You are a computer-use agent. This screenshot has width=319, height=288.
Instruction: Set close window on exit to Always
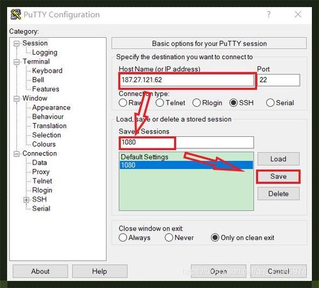[x=123, y=238]
